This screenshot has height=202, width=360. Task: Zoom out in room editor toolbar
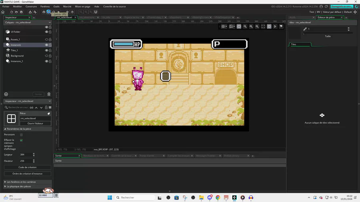click(x=245, y=26)
